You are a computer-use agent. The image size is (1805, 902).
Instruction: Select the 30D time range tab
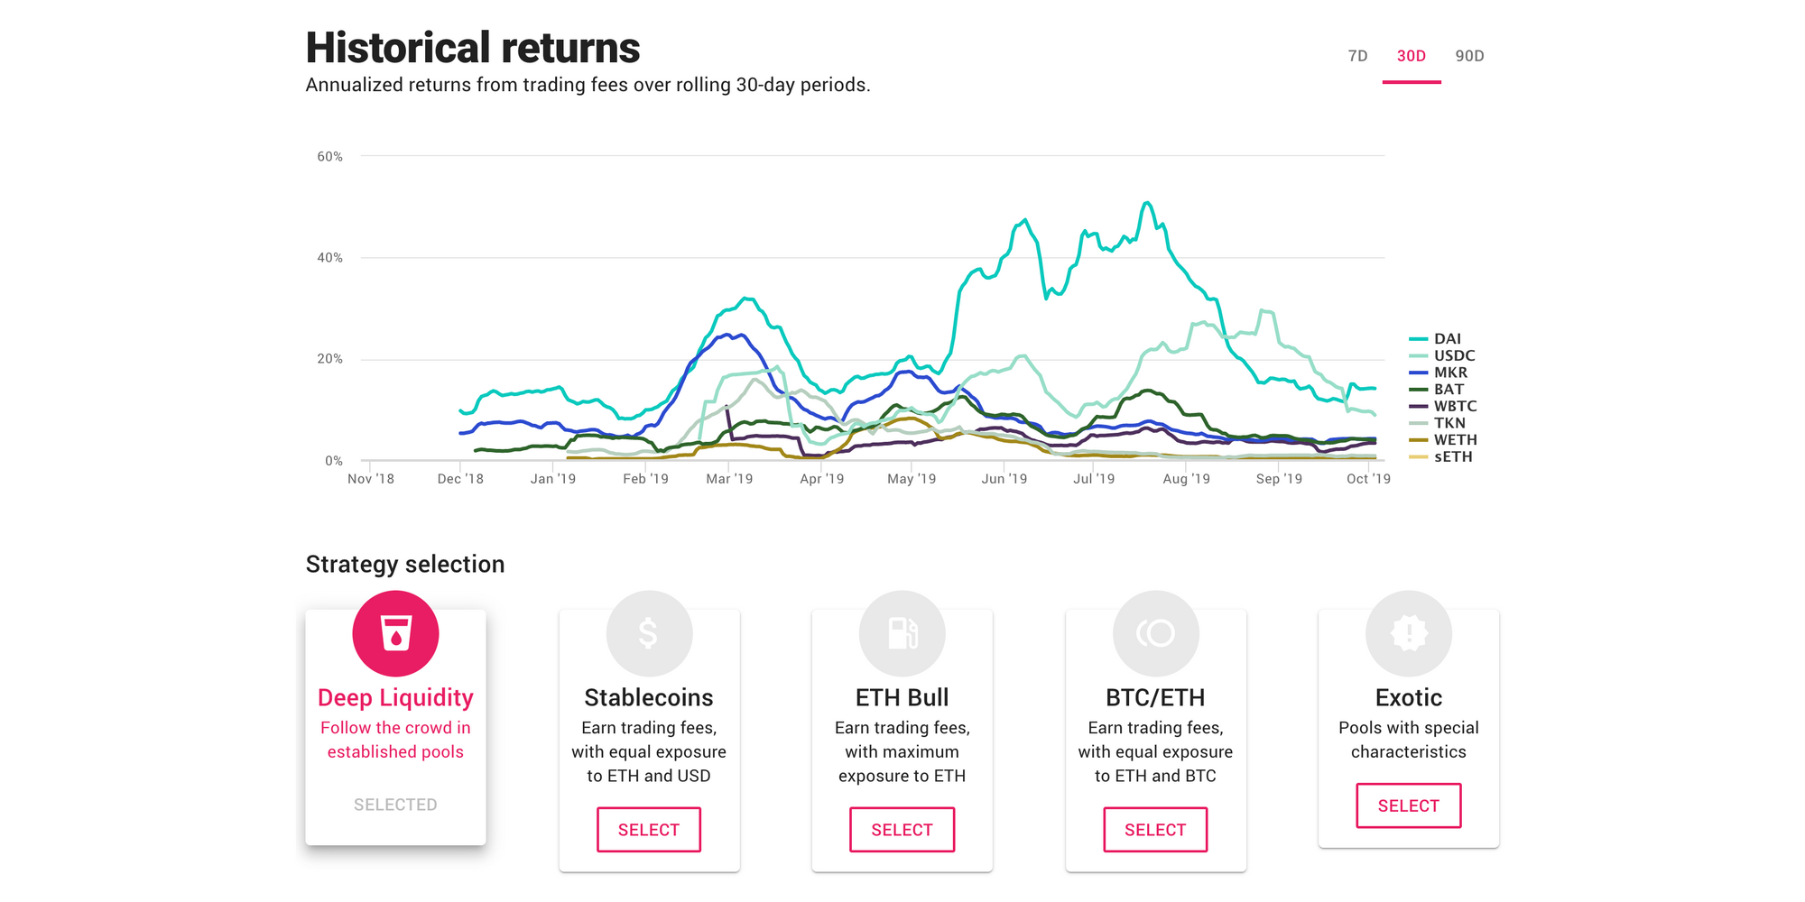1412,56
